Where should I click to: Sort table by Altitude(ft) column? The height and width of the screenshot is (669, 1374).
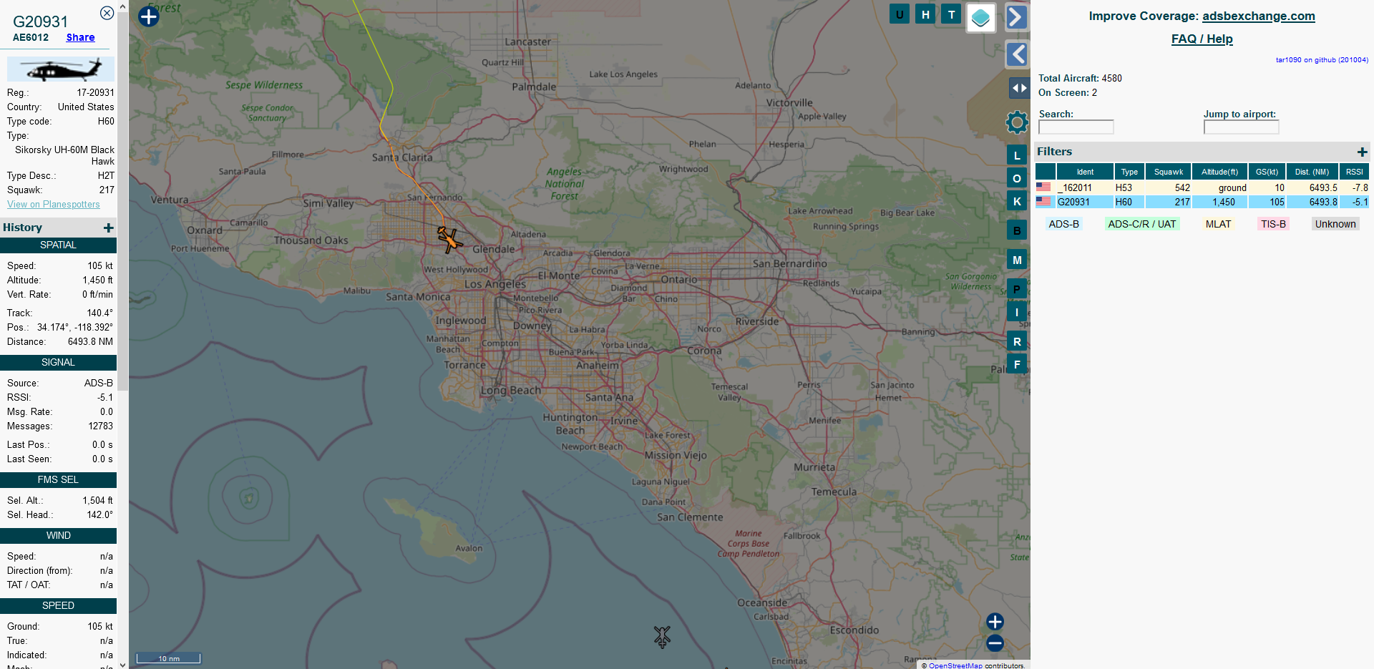pyautogui.click(x=1220, y=172)
